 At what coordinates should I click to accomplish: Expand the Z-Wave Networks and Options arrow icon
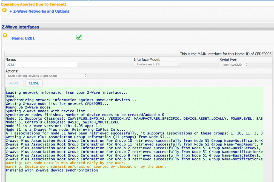point(4,10)
